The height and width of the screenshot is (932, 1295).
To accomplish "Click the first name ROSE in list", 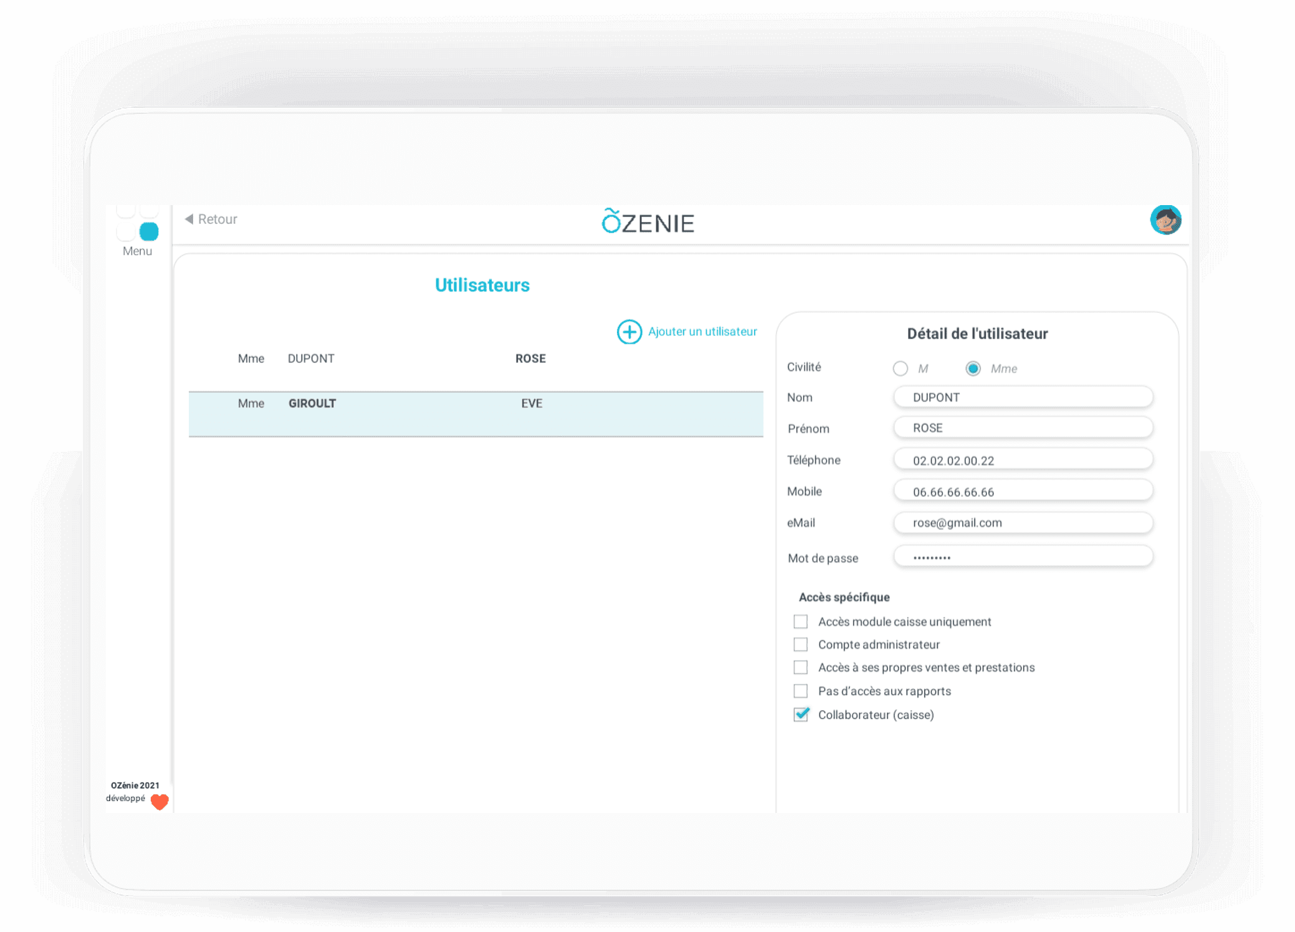I will (530, 358).
